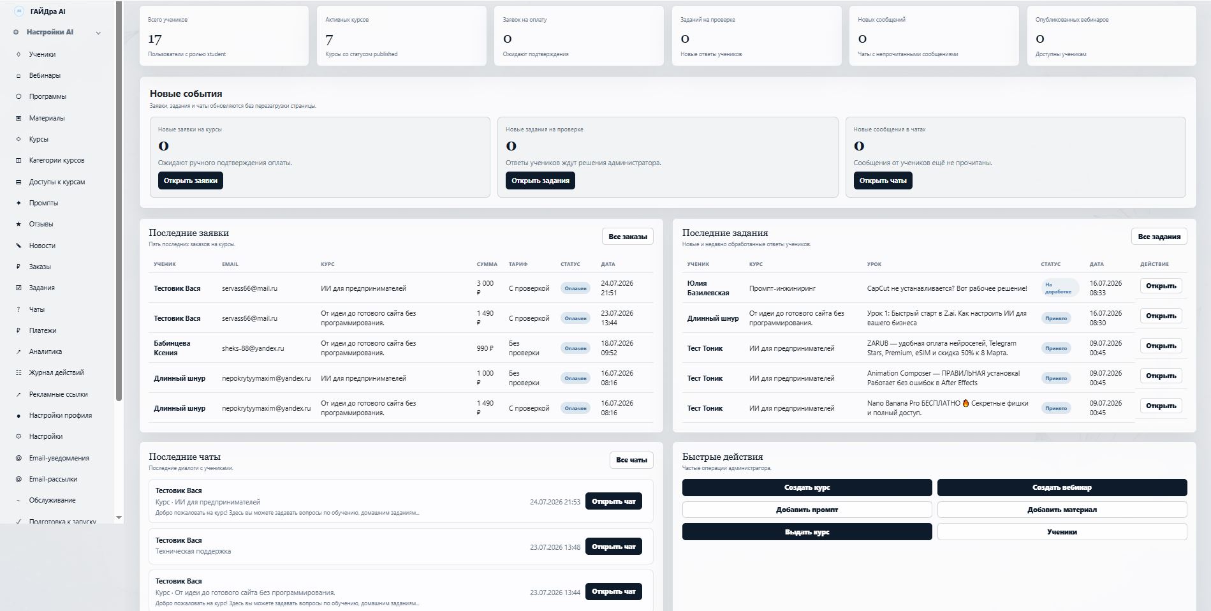This screenshot has width=1211, height=611.
Task: Click the ruble icon beside Платежи
Action: pos(18,330)
